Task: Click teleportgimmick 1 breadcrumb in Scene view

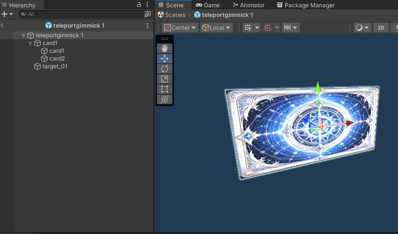Action: coord(224,15)
